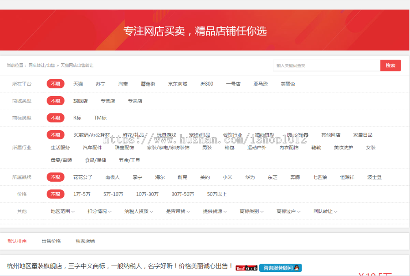Viewport: 410px width, 276px height.
Task: Select 不限 in the 价格 row
Action: [x=56, y=194]
